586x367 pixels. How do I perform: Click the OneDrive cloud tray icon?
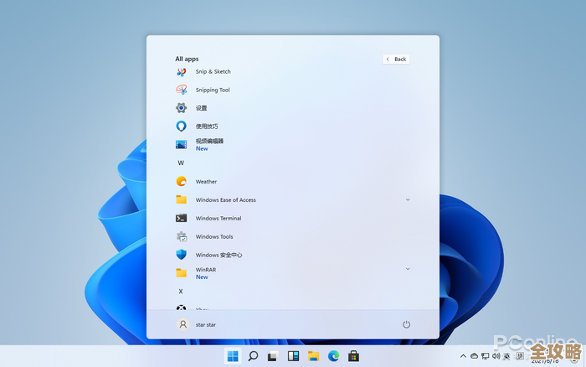[475, 356]
